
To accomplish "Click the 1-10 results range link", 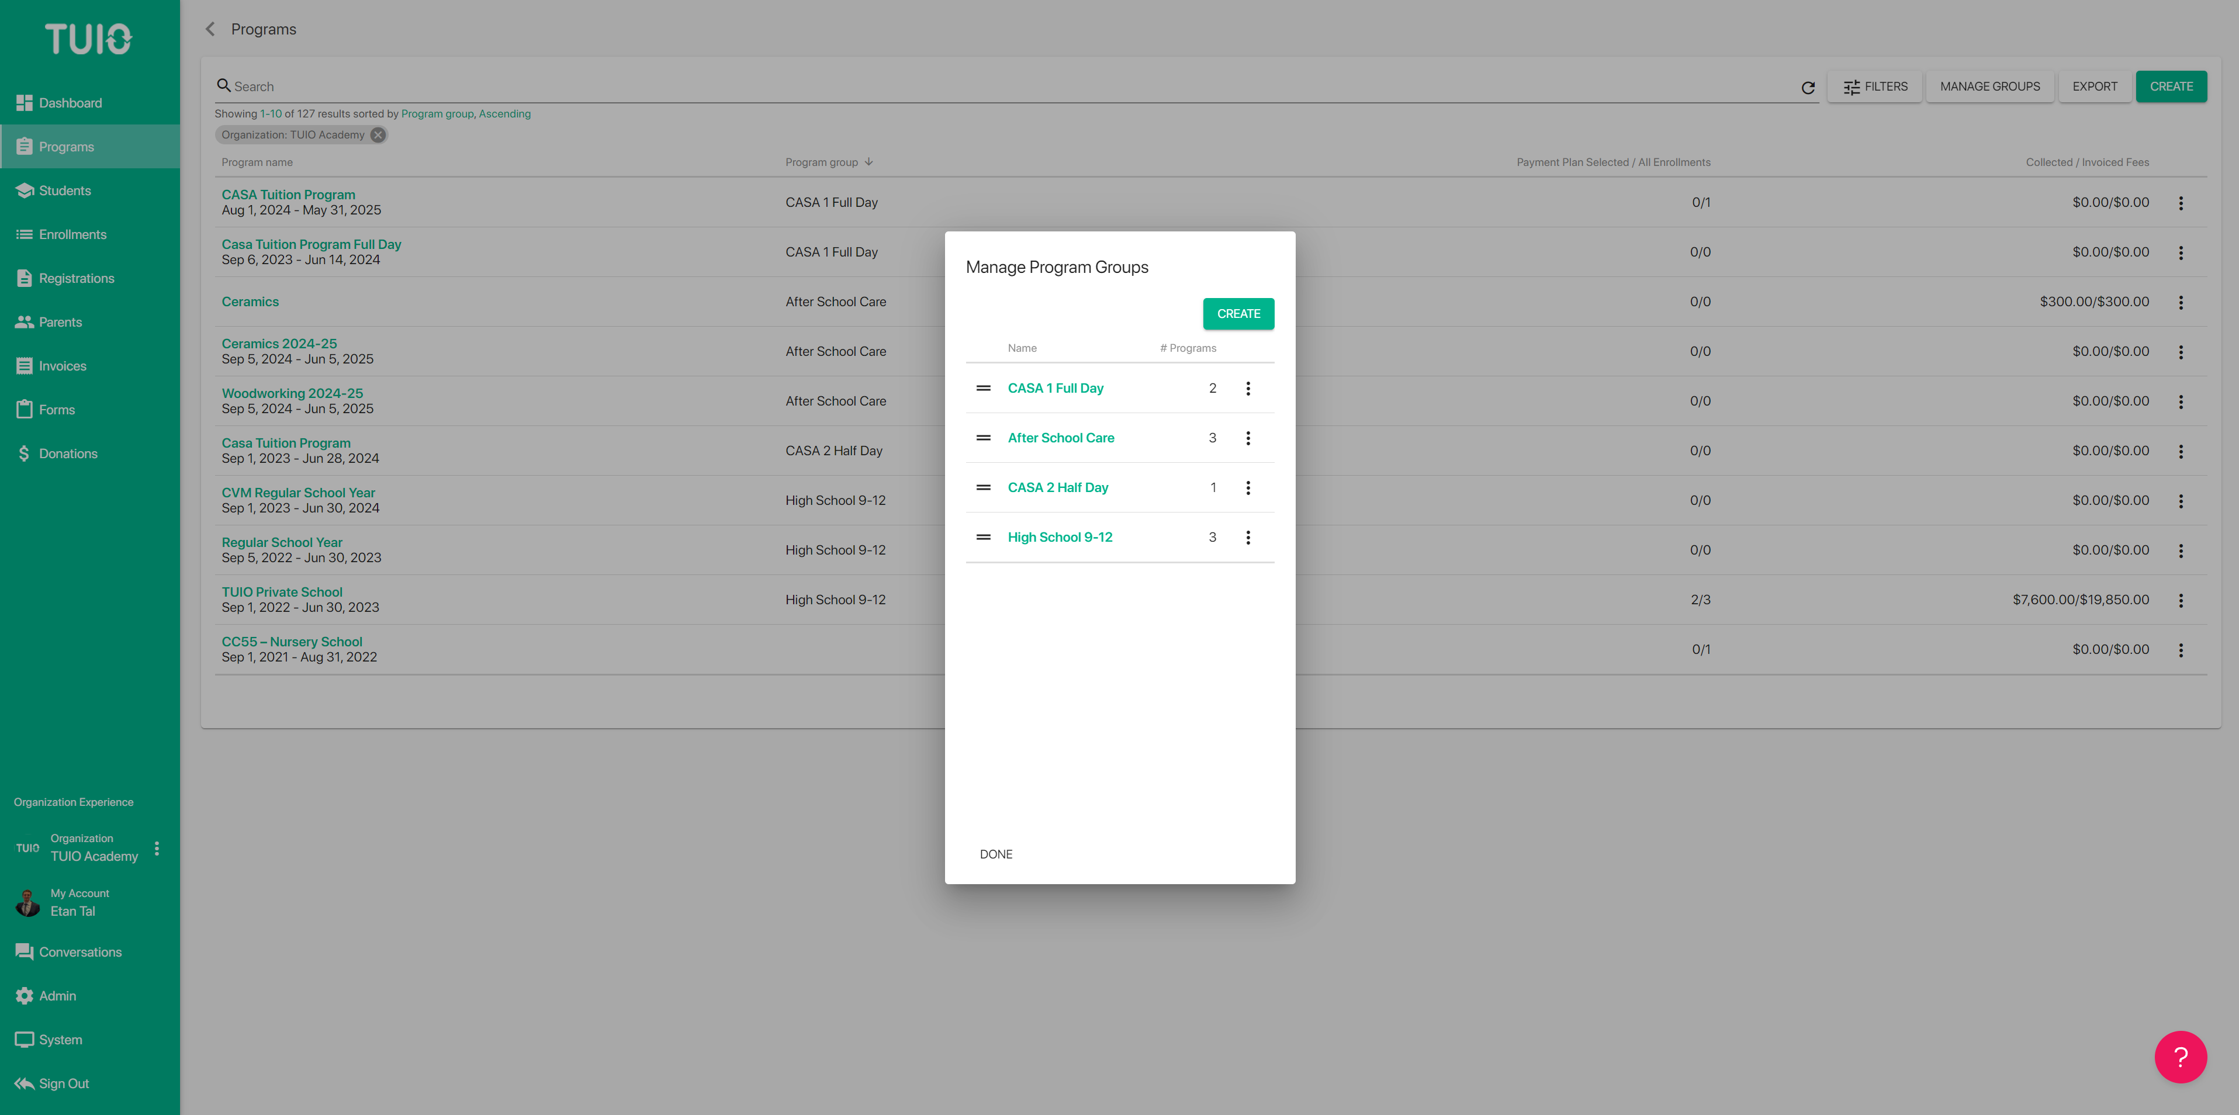I will click(271, 114).
